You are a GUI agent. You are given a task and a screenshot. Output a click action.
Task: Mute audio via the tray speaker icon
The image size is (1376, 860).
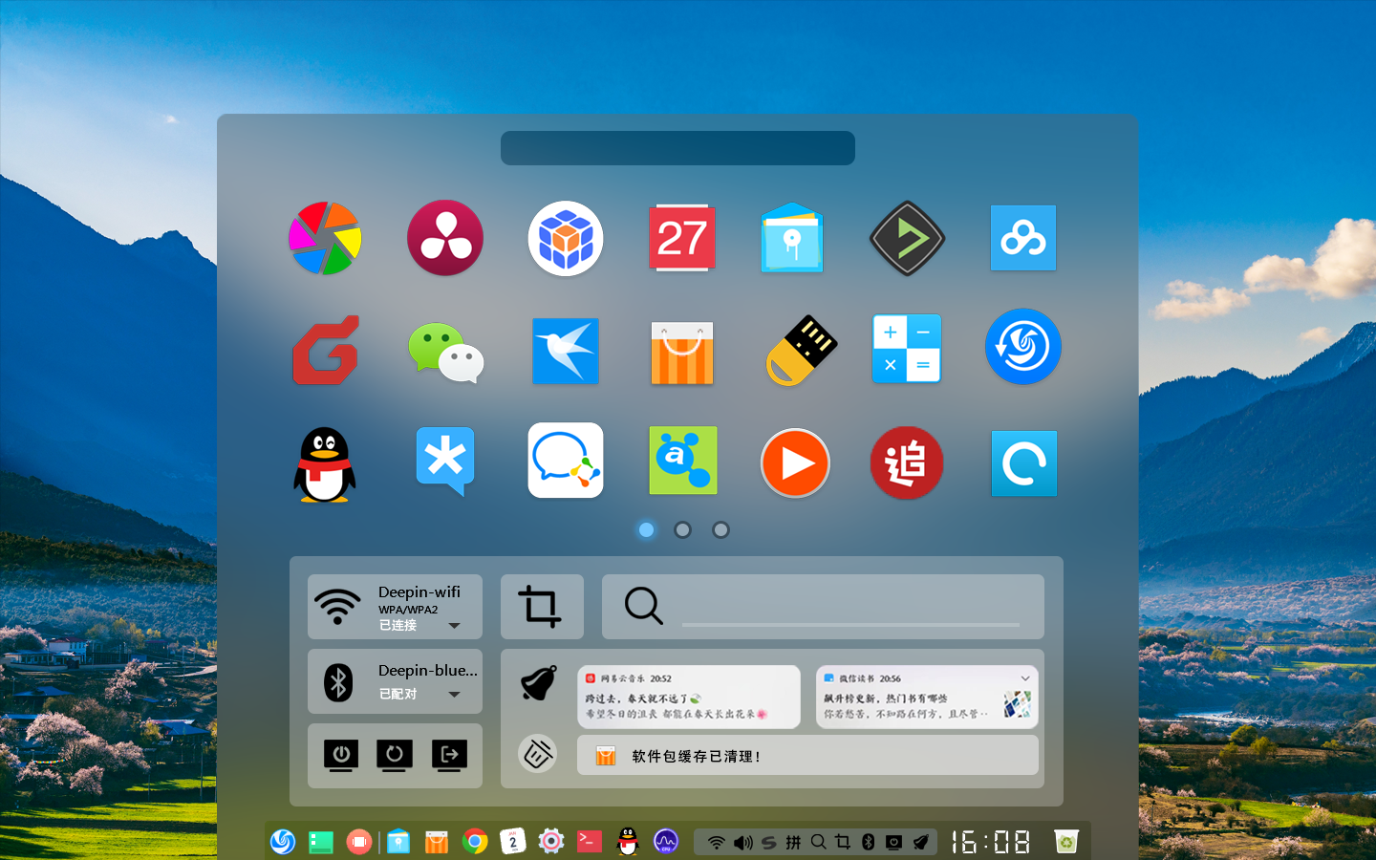pos(744,842)
